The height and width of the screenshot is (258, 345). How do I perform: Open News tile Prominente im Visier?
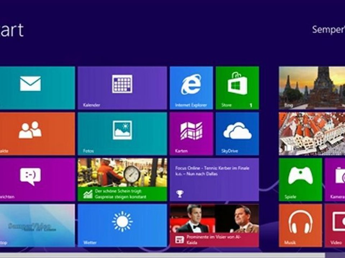pyautogui.click(x=214, y=225)
